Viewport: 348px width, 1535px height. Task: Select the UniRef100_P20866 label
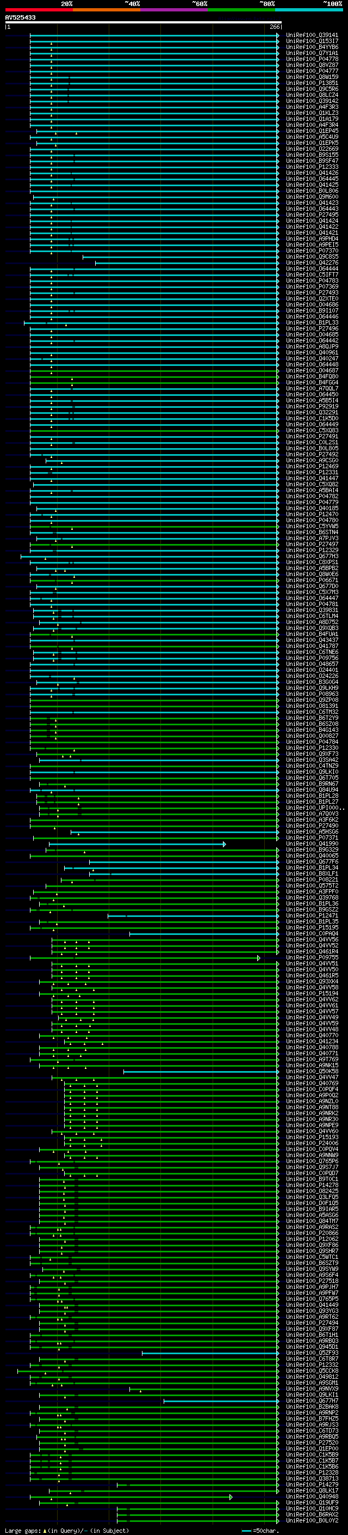pyautogui.click(x=312, y=1233)
